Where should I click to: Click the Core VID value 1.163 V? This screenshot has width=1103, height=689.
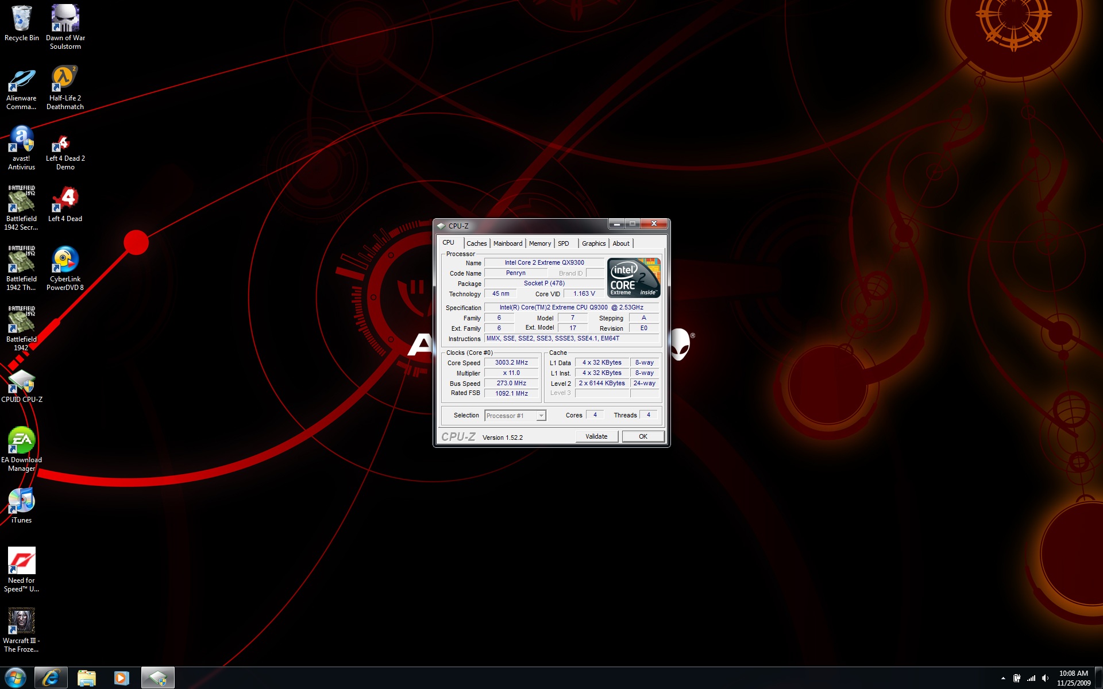584,294
